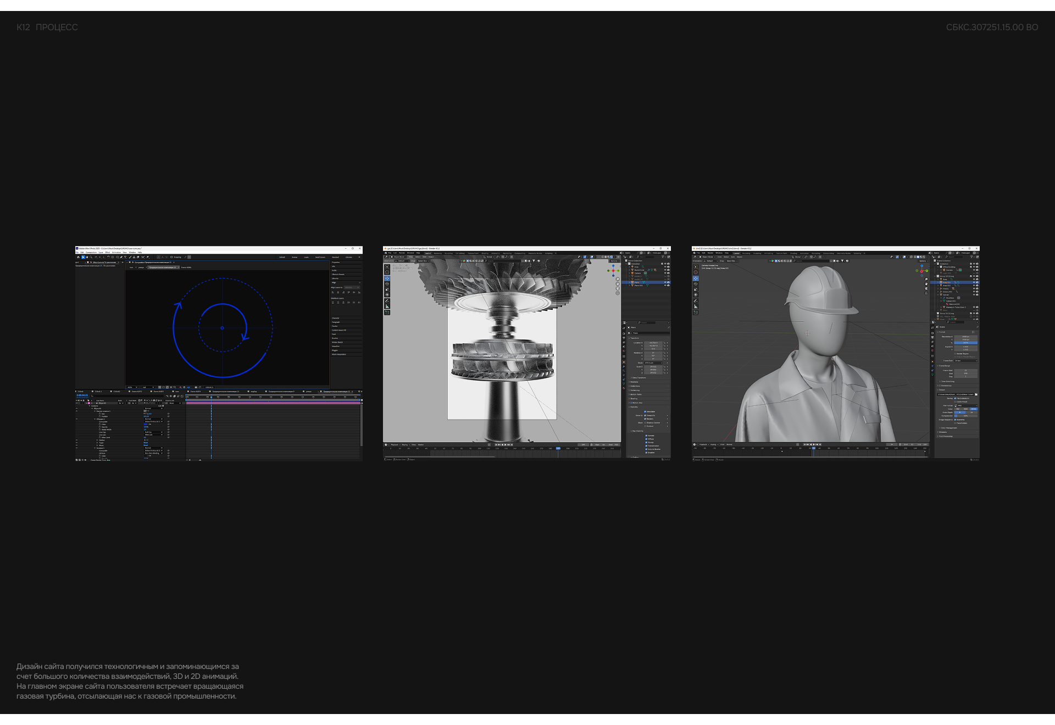1055x725 pixels.
Task: Select the Zoom tool in After Effects toolbar
Action: pyautogui.click(x=91, y=257)
